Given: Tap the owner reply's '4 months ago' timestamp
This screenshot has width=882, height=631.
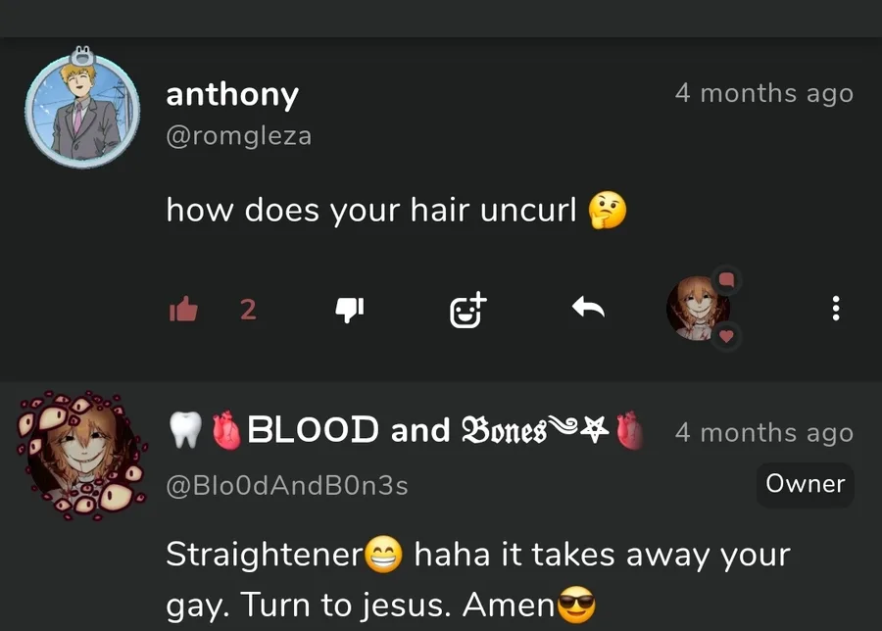Looking at the screenshot, I should pyautogui.click(x=763, y=432).
